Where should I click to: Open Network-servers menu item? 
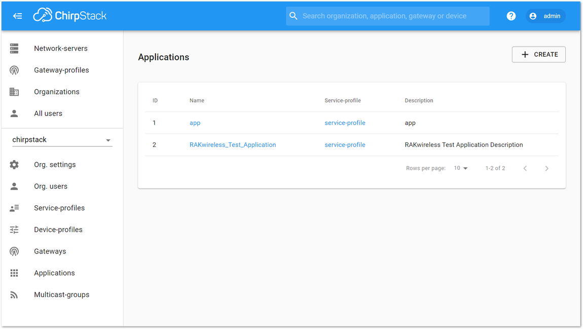point(62,48)
